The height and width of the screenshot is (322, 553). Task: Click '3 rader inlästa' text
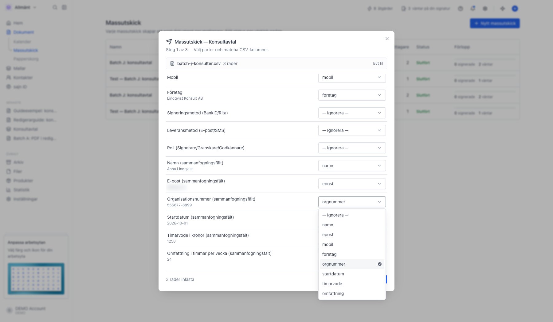coord(180,279)
